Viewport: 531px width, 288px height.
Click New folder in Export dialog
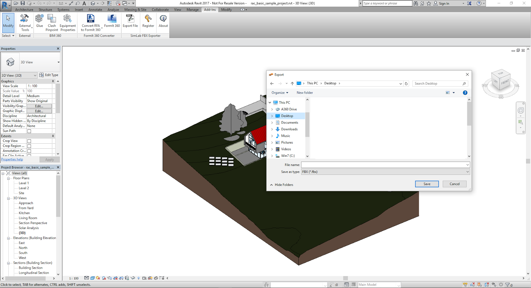pyautogui.click(x=305, y=93)
